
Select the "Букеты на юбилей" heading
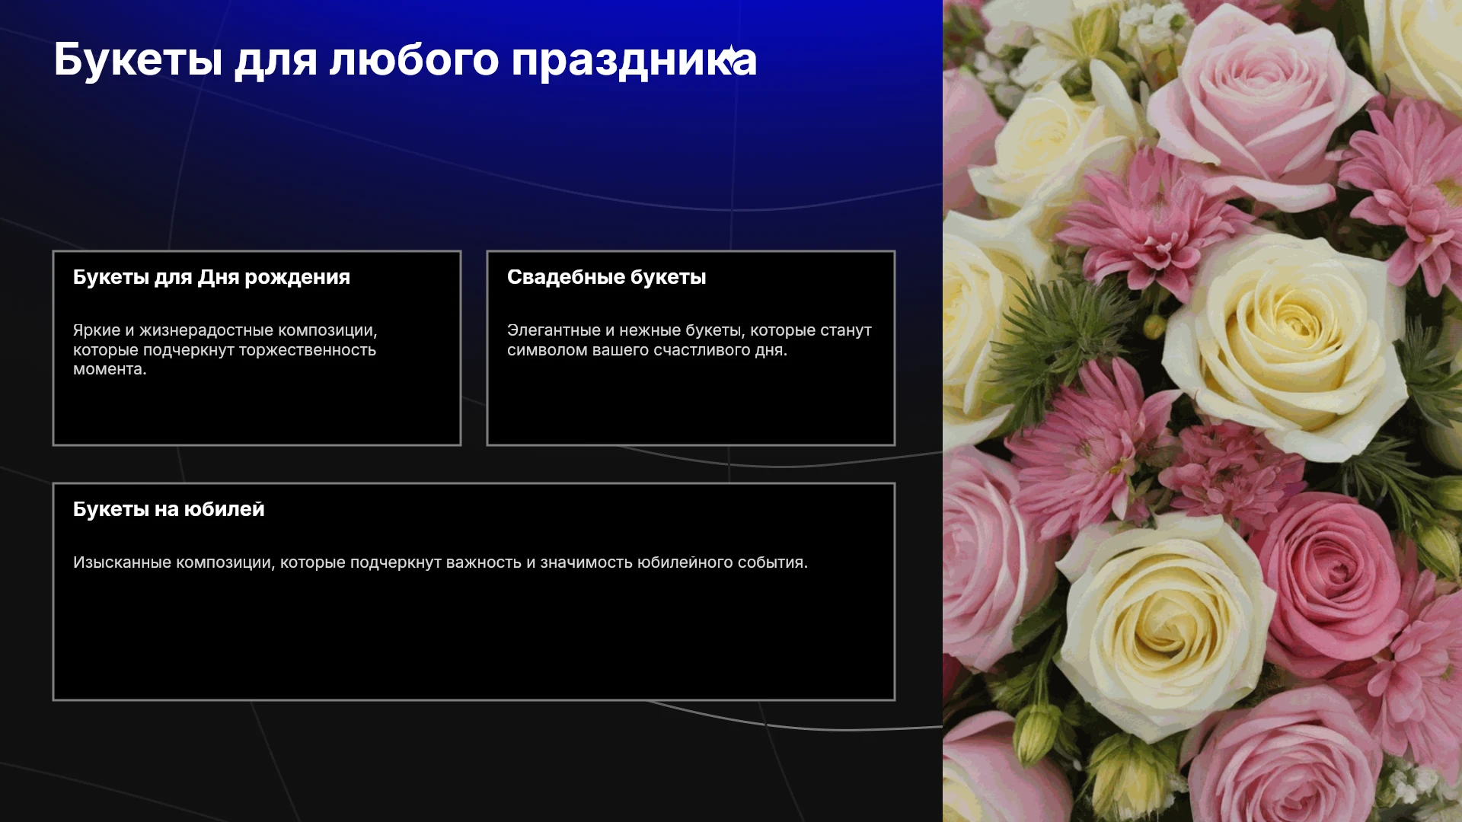(169, 509)
